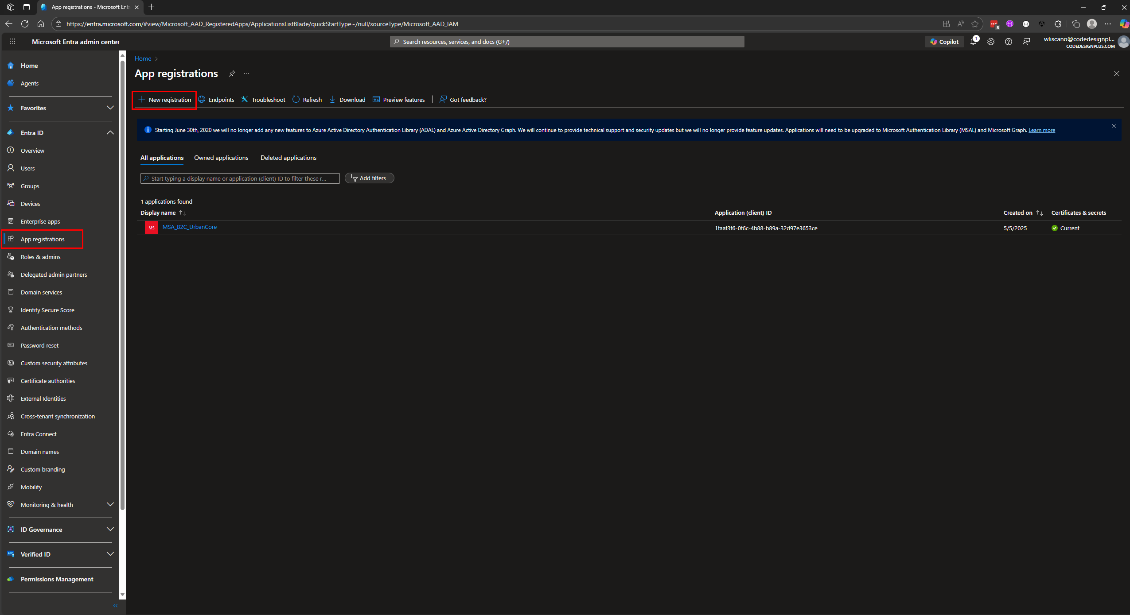Open Agents in the sidebar

click(x=30, y=83)
